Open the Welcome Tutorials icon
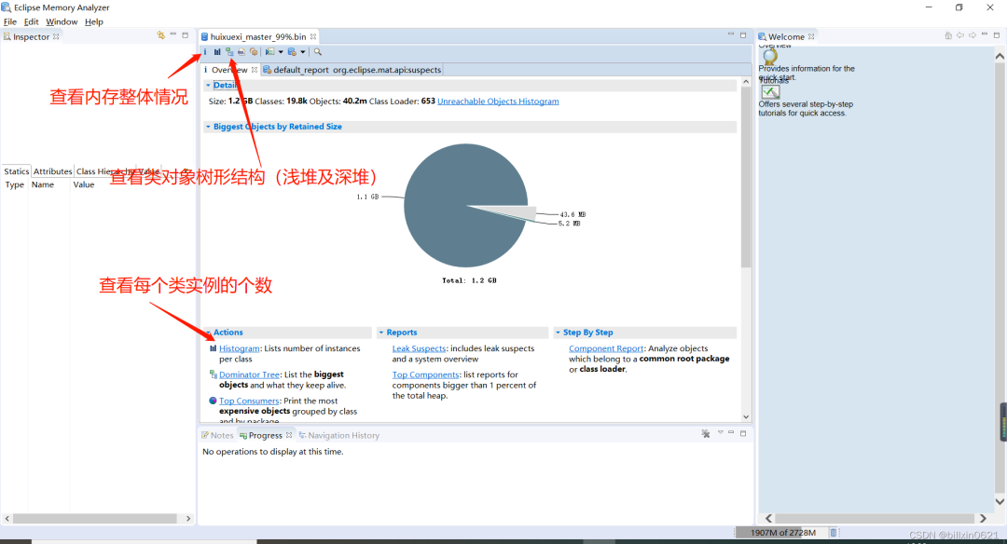 coord(770,91)
